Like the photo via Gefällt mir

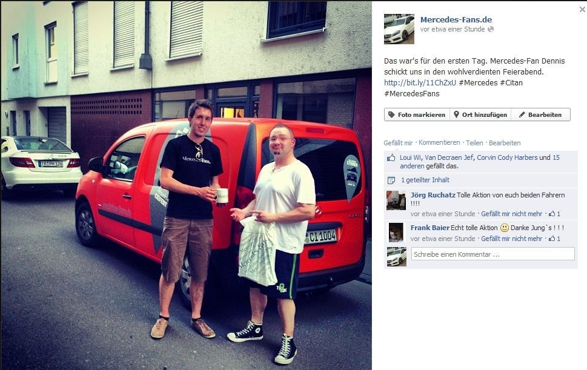point(398,143)
